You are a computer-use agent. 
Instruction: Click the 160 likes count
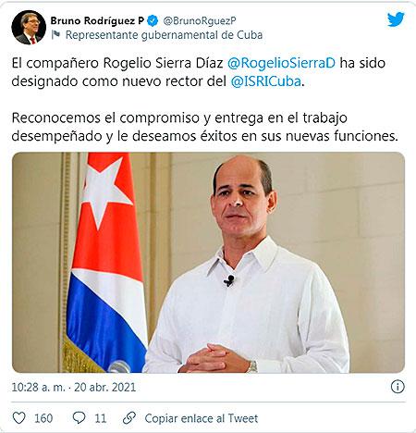(x=43, y=418)
